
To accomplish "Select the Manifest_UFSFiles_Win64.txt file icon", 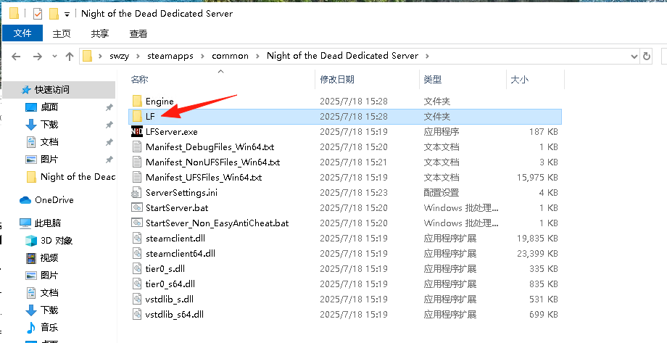I will (137, 177).
